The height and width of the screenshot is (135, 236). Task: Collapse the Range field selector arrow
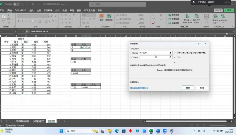click(x=171, y=53)
